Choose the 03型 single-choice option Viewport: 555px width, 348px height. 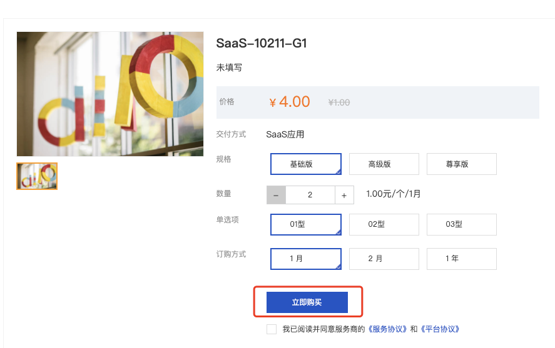coord(462,224)
